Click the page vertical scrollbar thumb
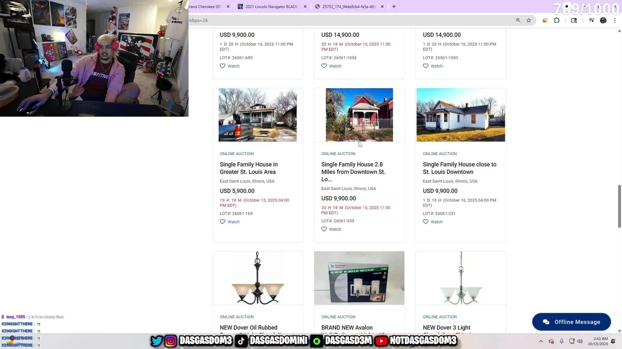Image resolution: width=622 pixels, height=349 pixels. (619, 206)
